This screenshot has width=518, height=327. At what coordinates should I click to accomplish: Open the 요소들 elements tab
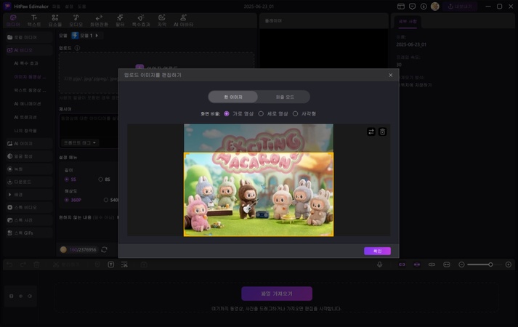click(x=54, y=20)
